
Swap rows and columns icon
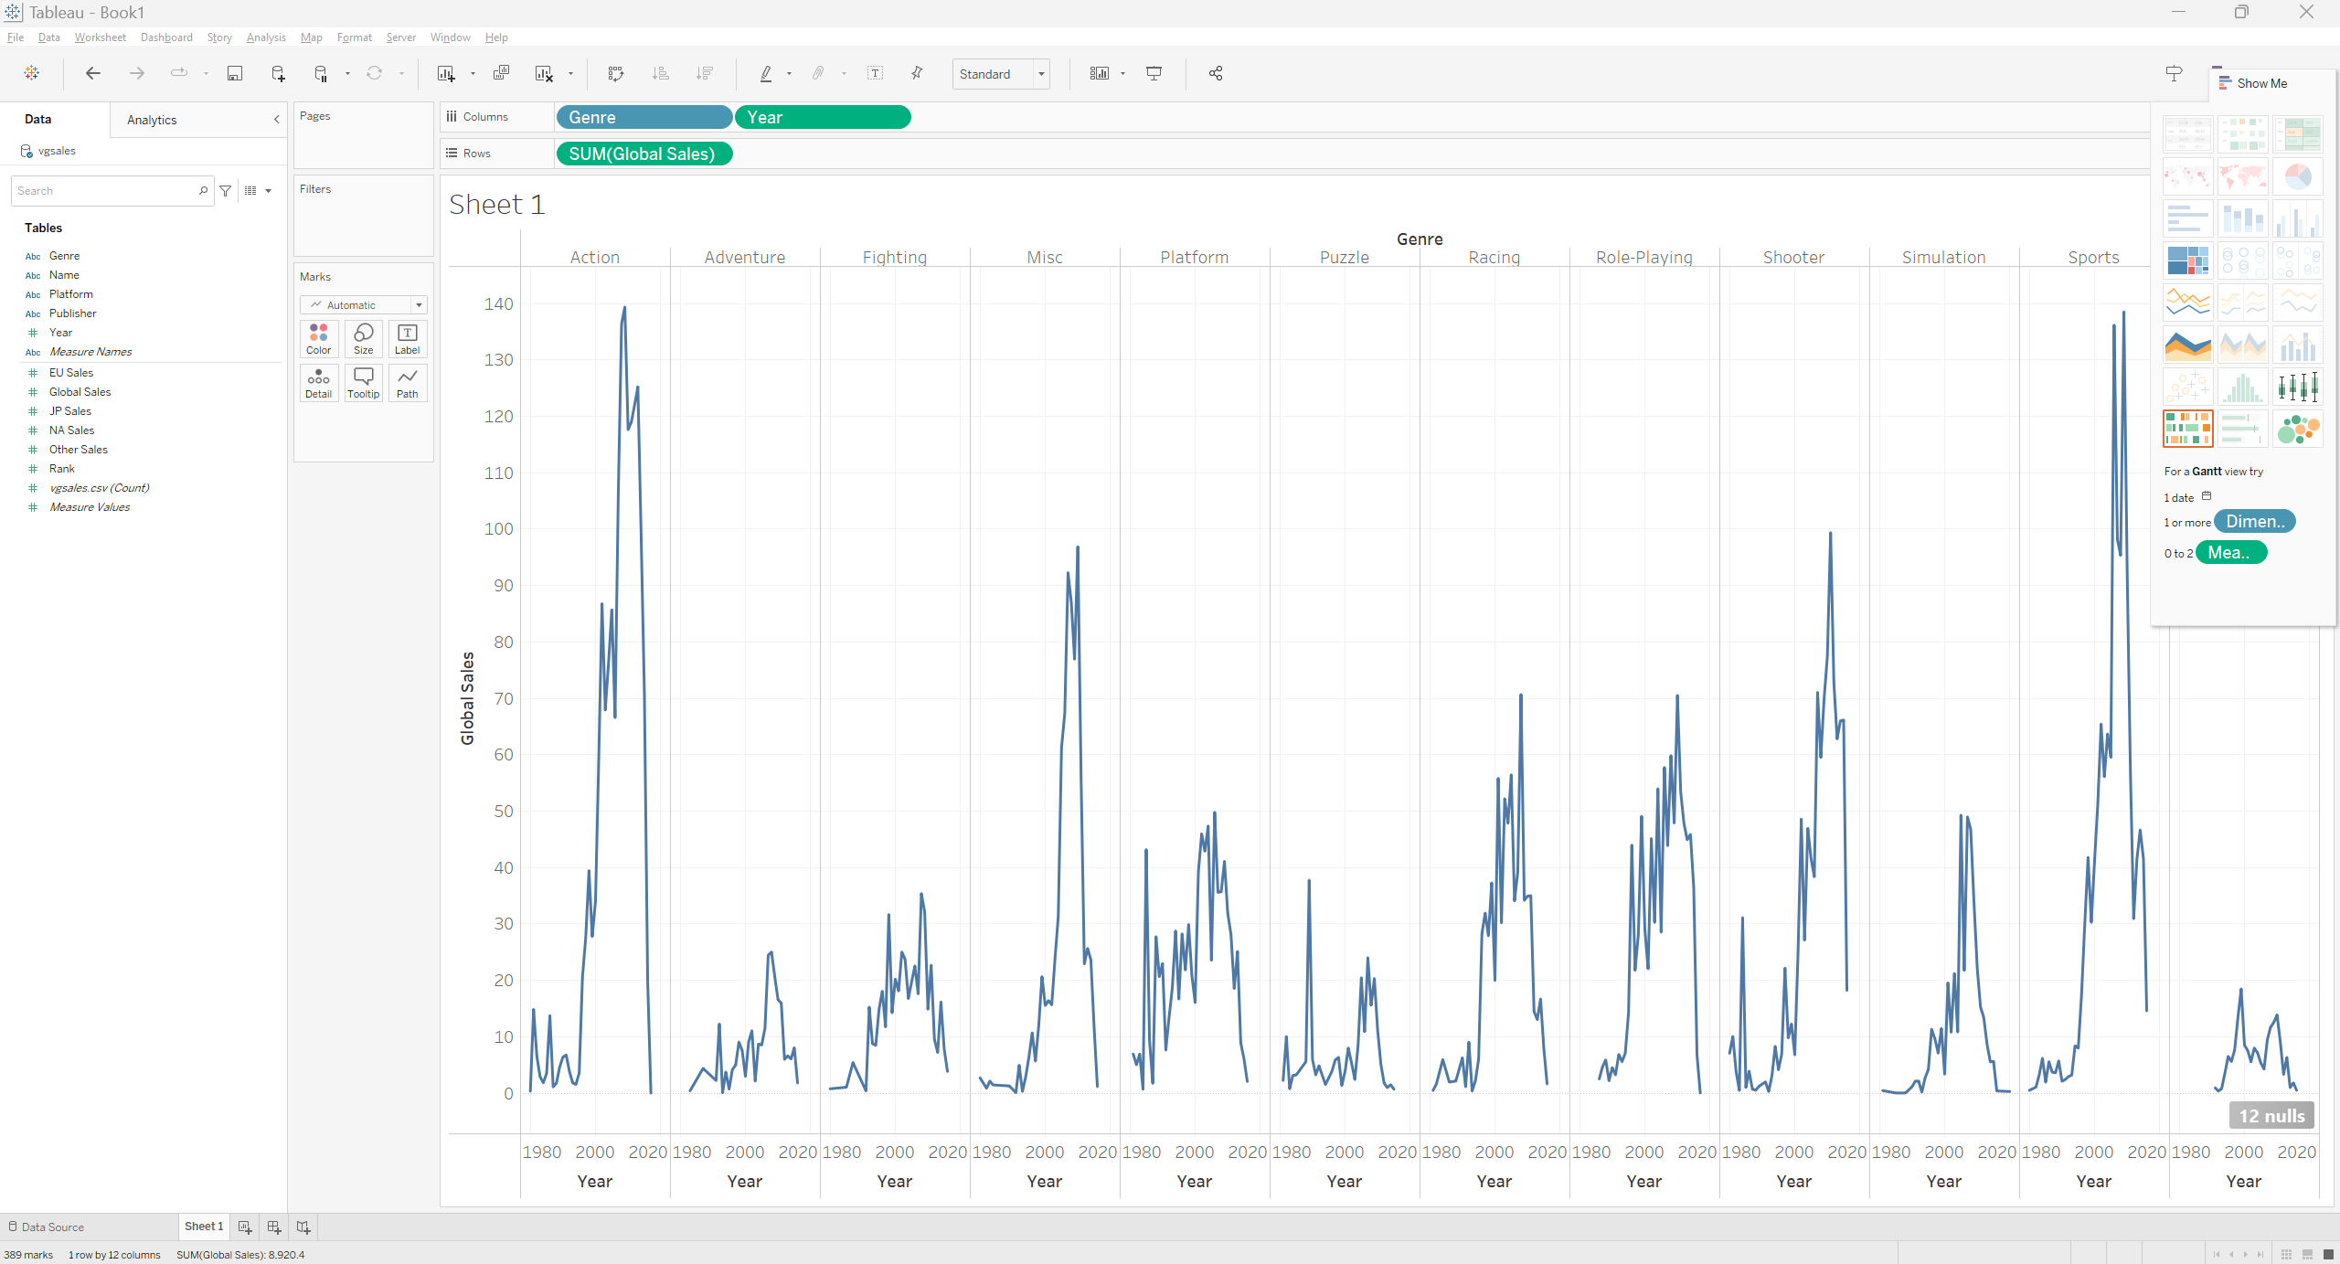(616, 73)
